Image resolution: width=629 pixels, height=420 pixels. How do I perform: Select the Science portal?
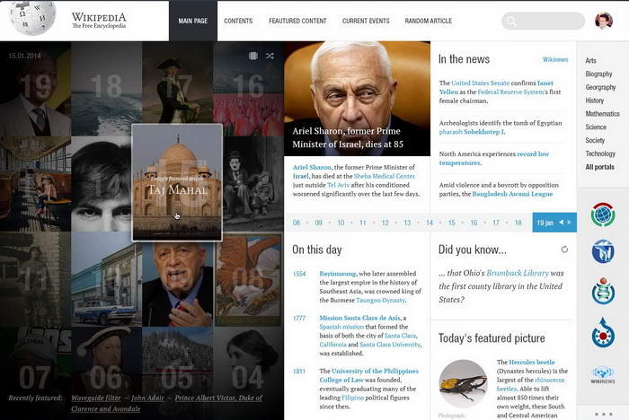596,127
